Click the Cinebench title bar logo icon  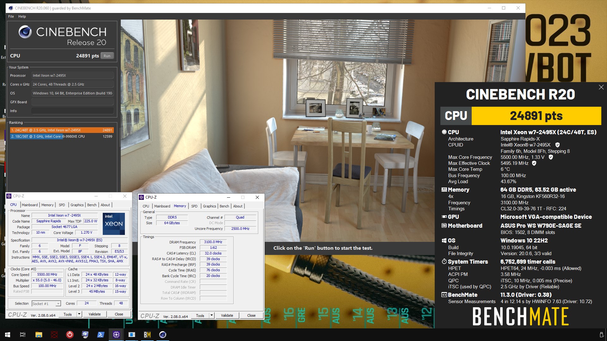pyautogui.click(x=10, y=8)
